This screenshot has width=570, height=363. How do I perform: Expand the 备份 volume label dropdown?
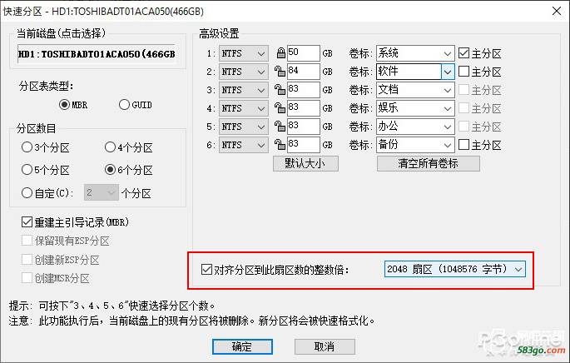click(448, 145)
